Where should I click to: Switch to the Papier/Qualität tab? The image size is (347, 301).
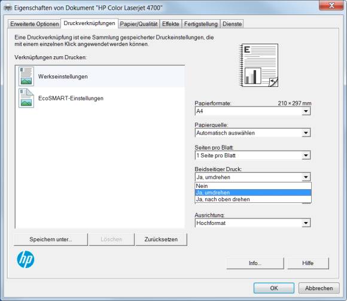(x=139, y=24)
